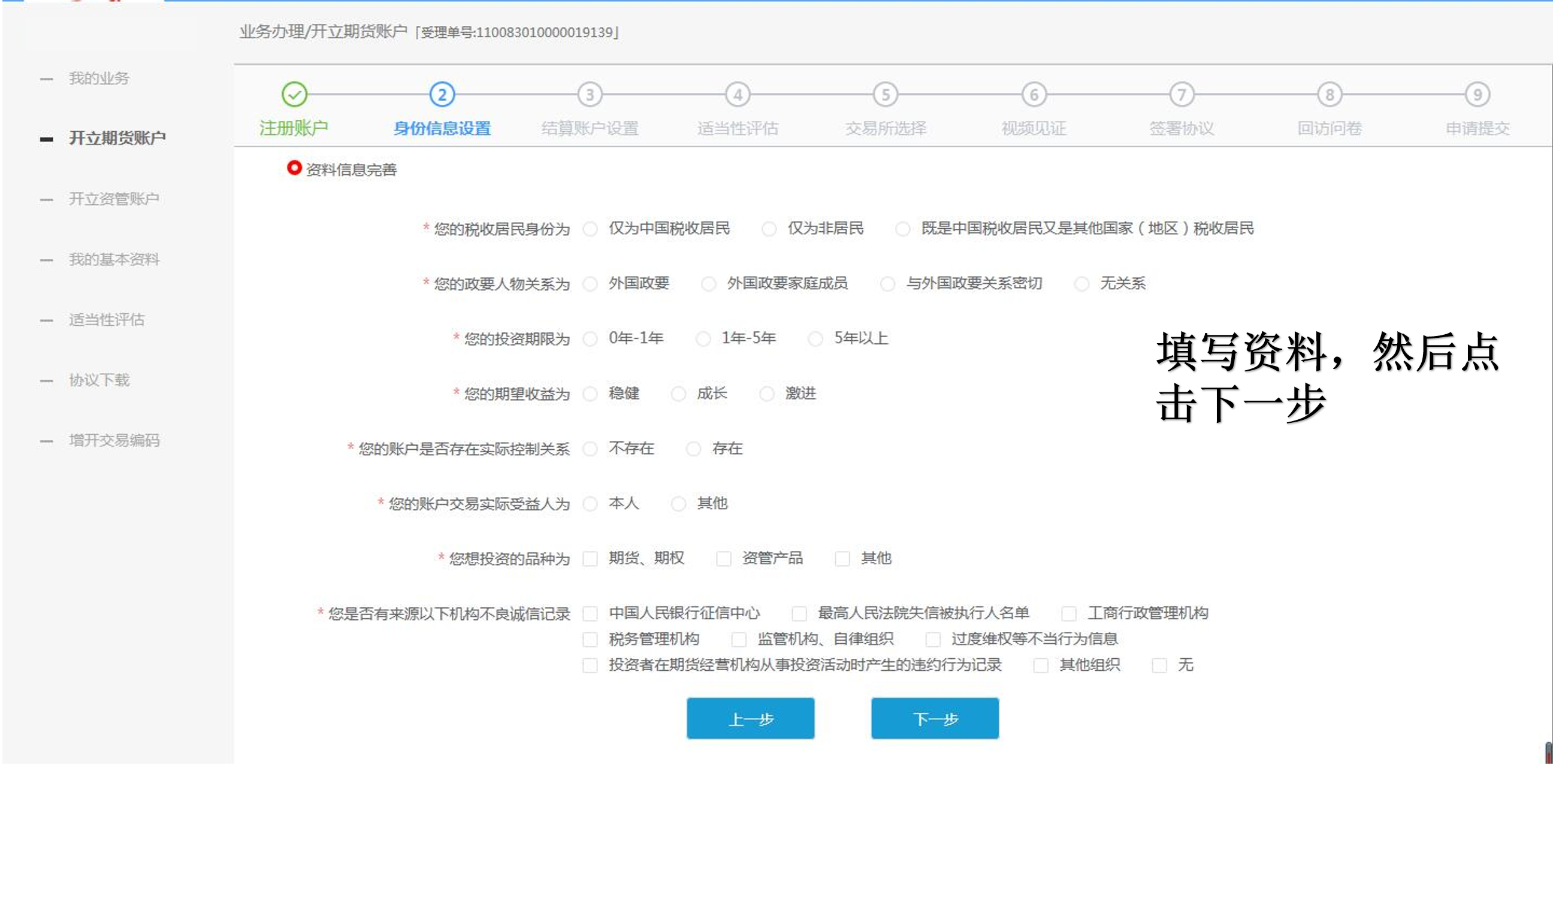This screenshot has height=917, width=1553.
Task: Click the 业务办理/开立期货账户 breadcrumb text
Action: coord(323,32)
